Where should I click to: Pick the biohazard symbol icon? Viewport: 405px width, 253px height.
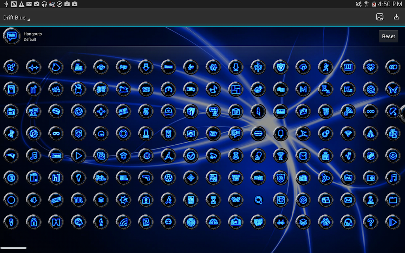pyautogui.click(x=326, y=222)
